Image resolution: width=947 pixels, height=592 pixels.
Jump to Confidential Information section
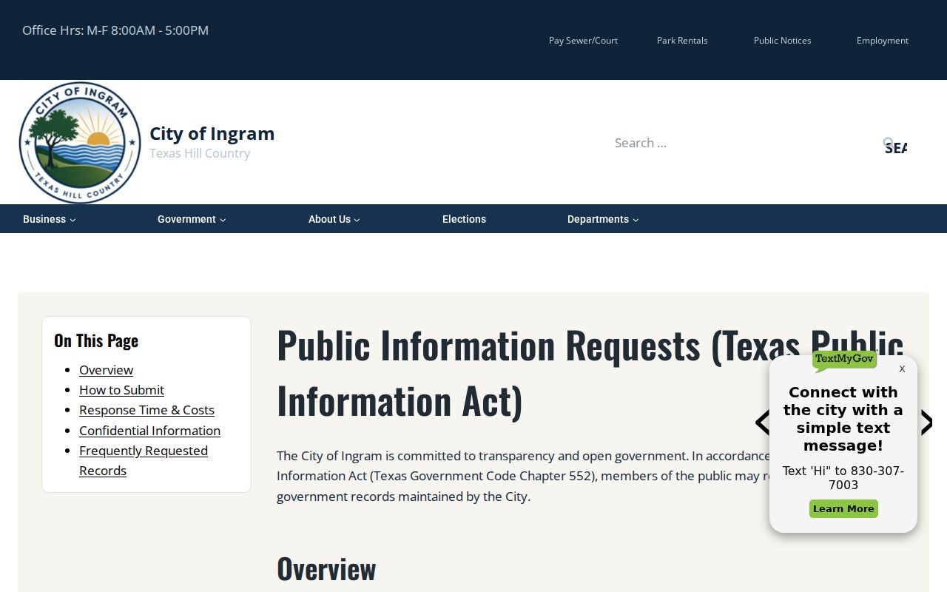click(149, 431)
